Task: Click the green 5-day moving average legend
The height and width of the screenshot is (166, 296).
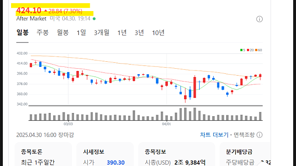Action: click(x=242, y=50)
